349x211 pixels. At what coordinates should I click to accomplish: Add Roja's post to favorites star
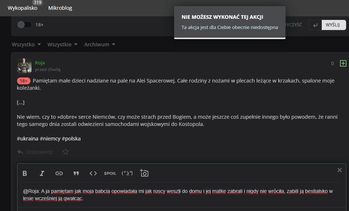click(x=65, y=152)
